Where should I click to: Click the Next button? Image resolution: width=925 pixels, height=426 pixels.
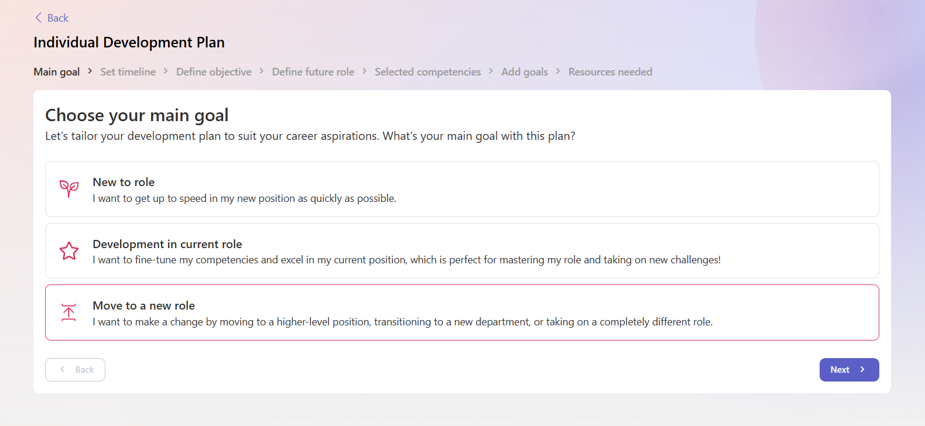tap(849, 370)
